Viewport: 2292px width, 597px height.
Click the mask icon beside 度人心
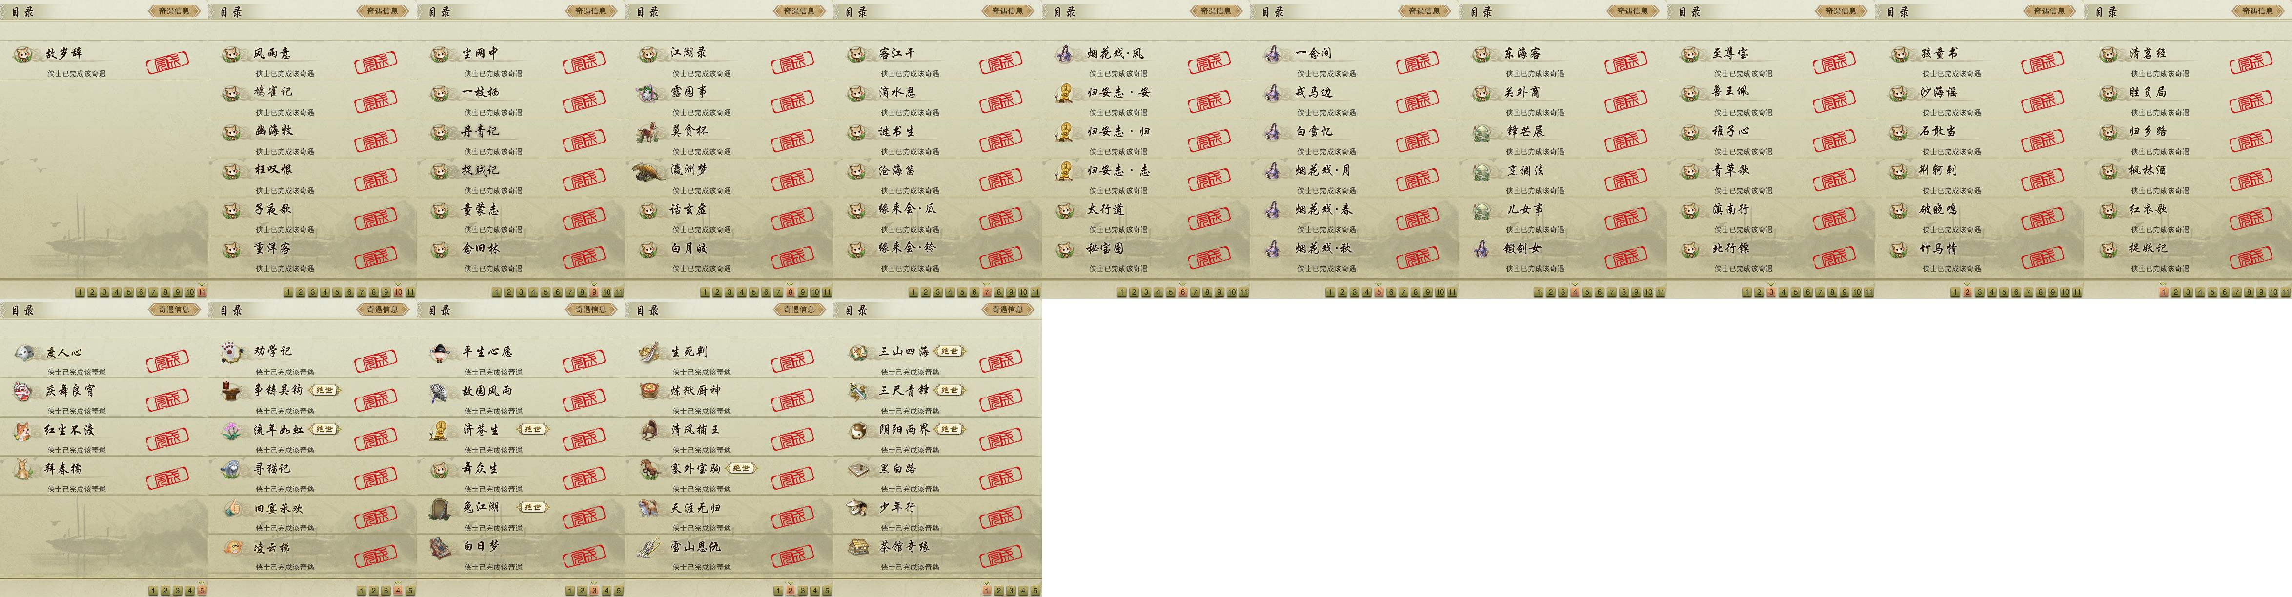(x=25, y=352)
